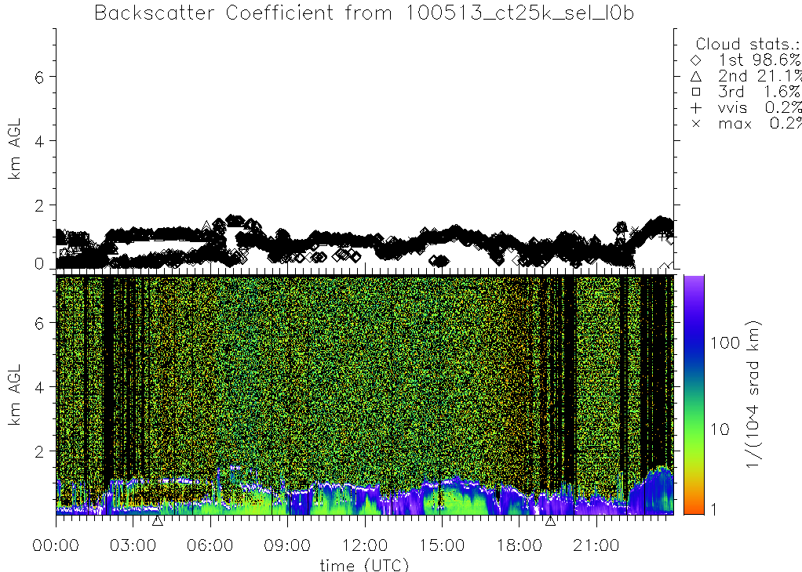802x572 pixels.
Task: Select the x symbol beside max
Action: click(x=695, y=124)
